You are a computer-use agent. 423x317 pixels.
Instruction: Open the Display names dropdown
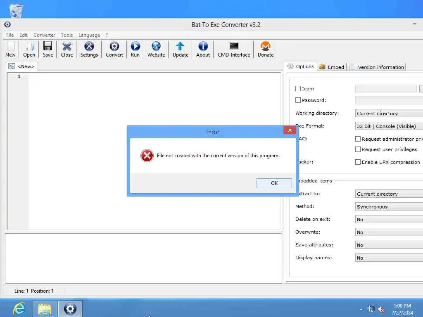click(x=389, y=258)
